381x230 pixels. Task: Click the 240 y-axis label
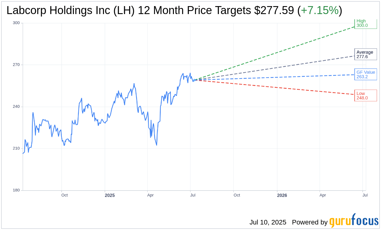[x=16, y=106]
